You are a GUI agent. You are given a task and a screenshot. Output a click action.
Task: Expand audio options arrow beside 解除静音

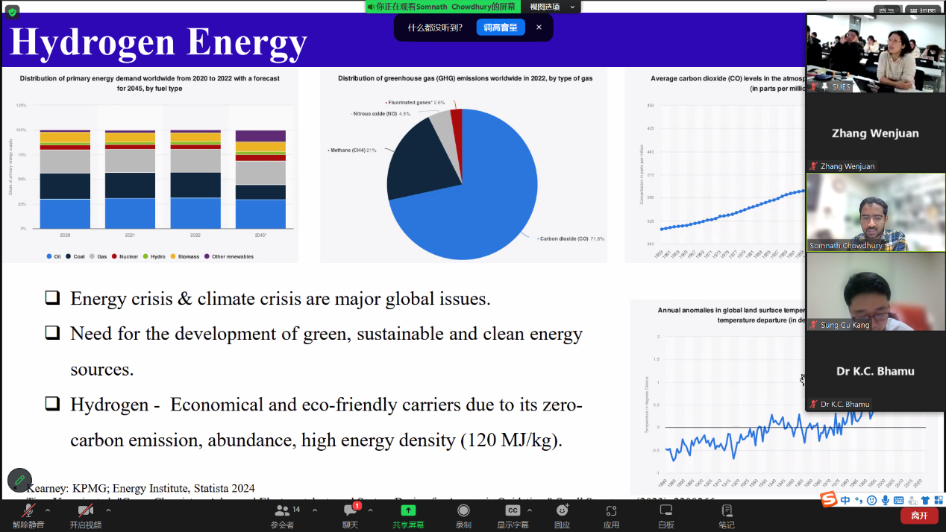pos(48,510)
